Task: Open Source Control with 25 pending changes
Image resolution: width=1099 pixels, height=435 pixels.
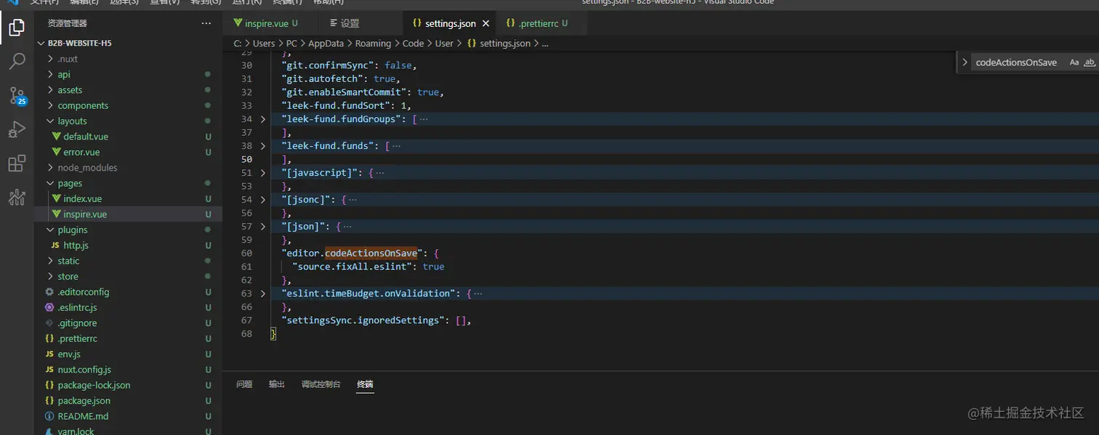Action: point(17,95)
